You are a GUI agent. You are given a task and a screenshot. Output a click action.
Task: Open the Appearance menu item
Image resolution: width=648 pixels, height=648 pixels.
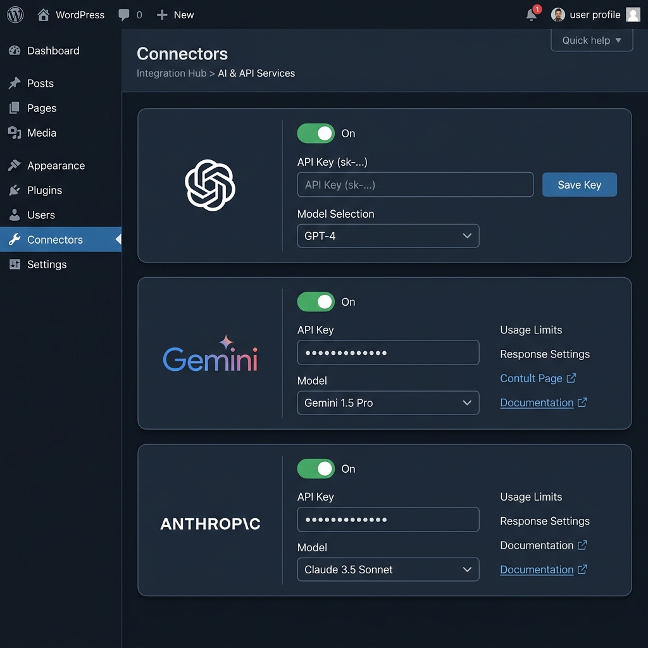tap(61, 165)
